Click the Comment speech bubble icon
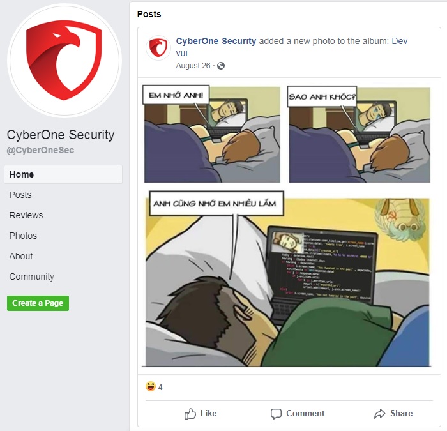 point(276,414)
